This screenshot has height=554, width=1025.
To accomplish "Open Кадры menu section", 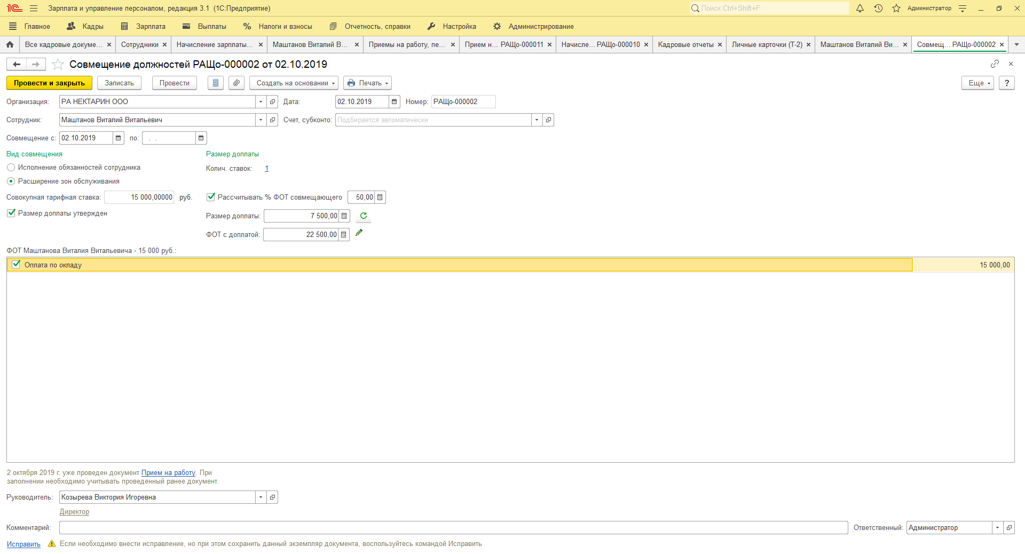I will pyautogui.click(x=85, y=26).
